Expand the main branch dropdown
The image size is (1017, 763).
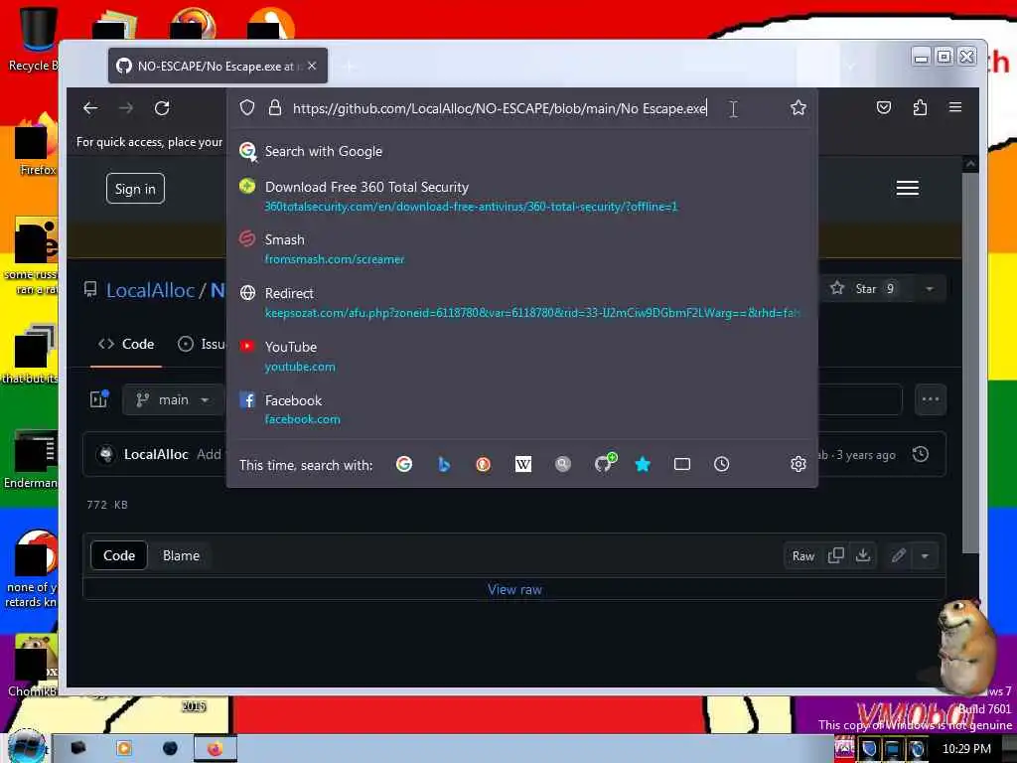pyautogui.click(x=173, y=399)
